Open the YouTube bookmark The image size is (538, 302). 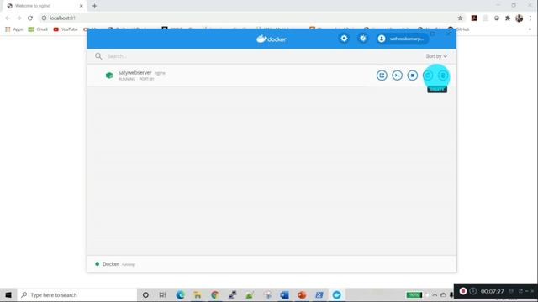pos(66,29)
